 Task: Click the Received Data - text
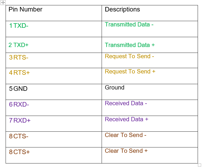tap(126, 103)
